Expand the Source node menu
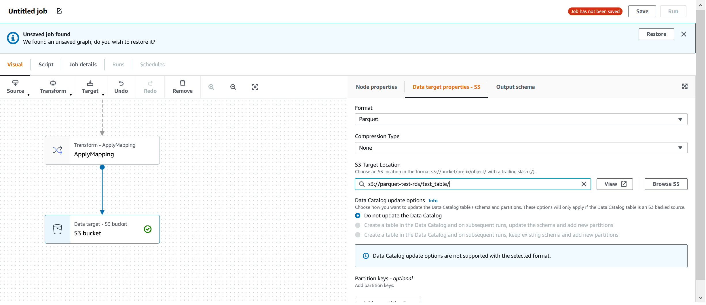Viewport: 706px width, 305px height. point(16,87)
